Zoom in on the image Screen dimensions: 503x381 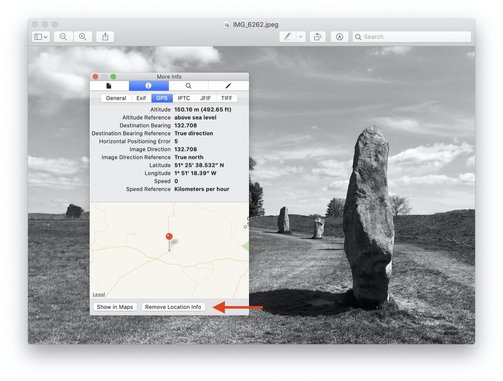click(83, 37)
